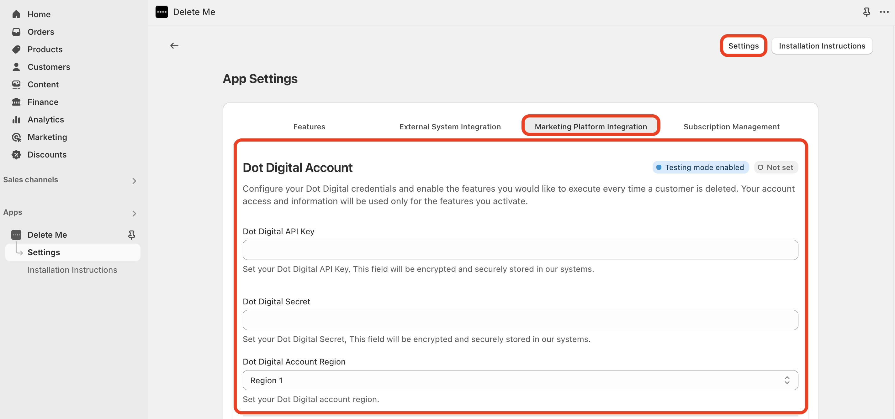This screenshot has width=895, height=419.
Task: Go to Orders page
Action: (41, 32)
